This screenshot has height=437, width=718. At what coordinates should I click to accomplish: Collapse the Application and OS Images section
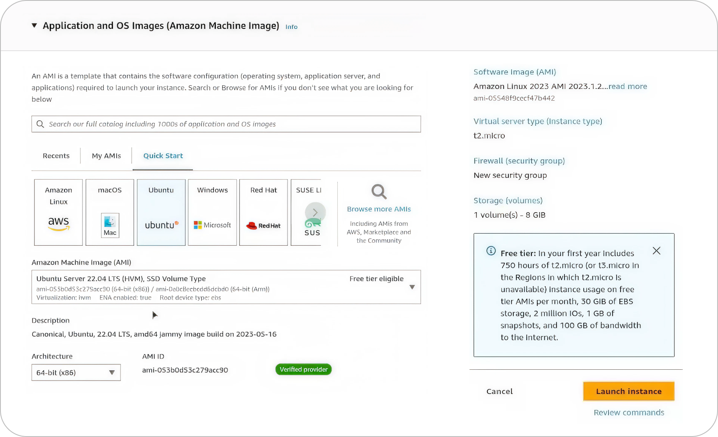pos(34,26)
